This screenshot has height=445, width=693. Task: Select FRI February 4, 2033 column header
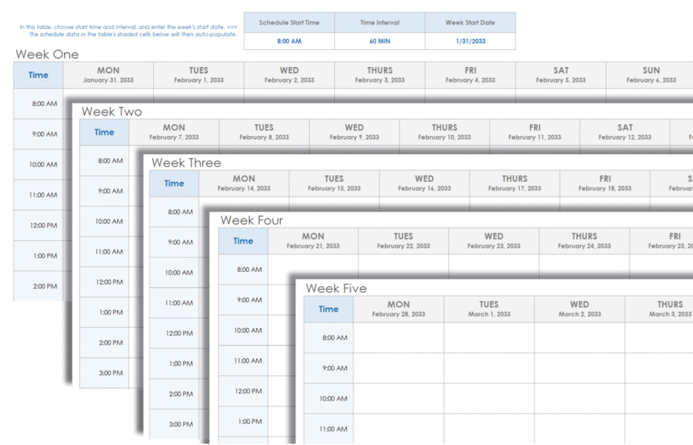tap(470, 75)
